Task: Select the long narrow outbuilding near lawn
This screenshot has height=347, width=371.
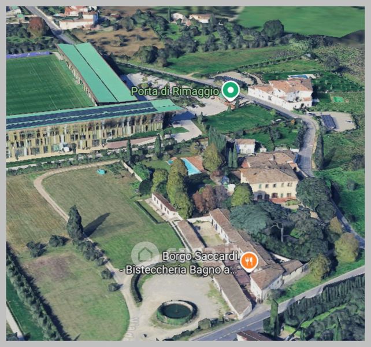Action: [165, 205]
